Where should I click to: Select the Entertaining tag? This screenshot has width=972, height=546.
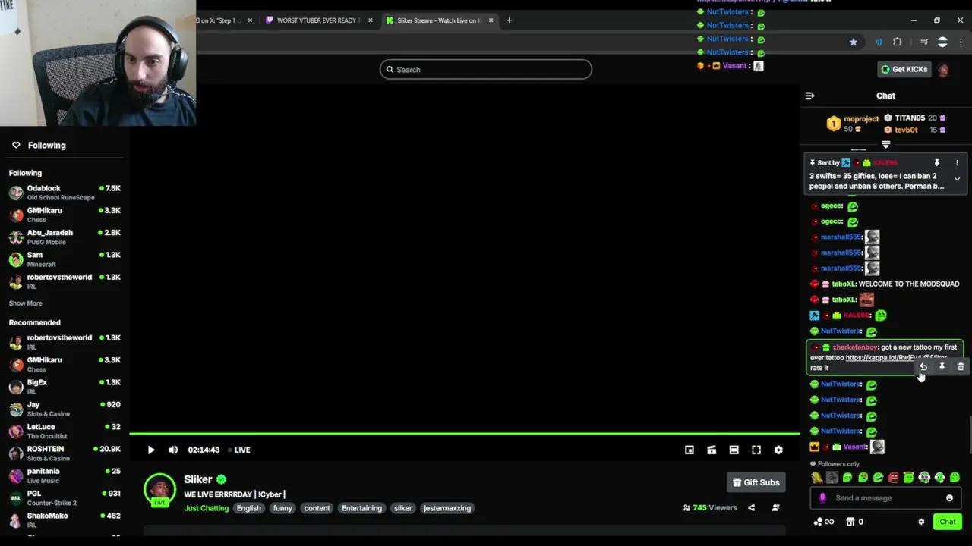coord(361,508)
